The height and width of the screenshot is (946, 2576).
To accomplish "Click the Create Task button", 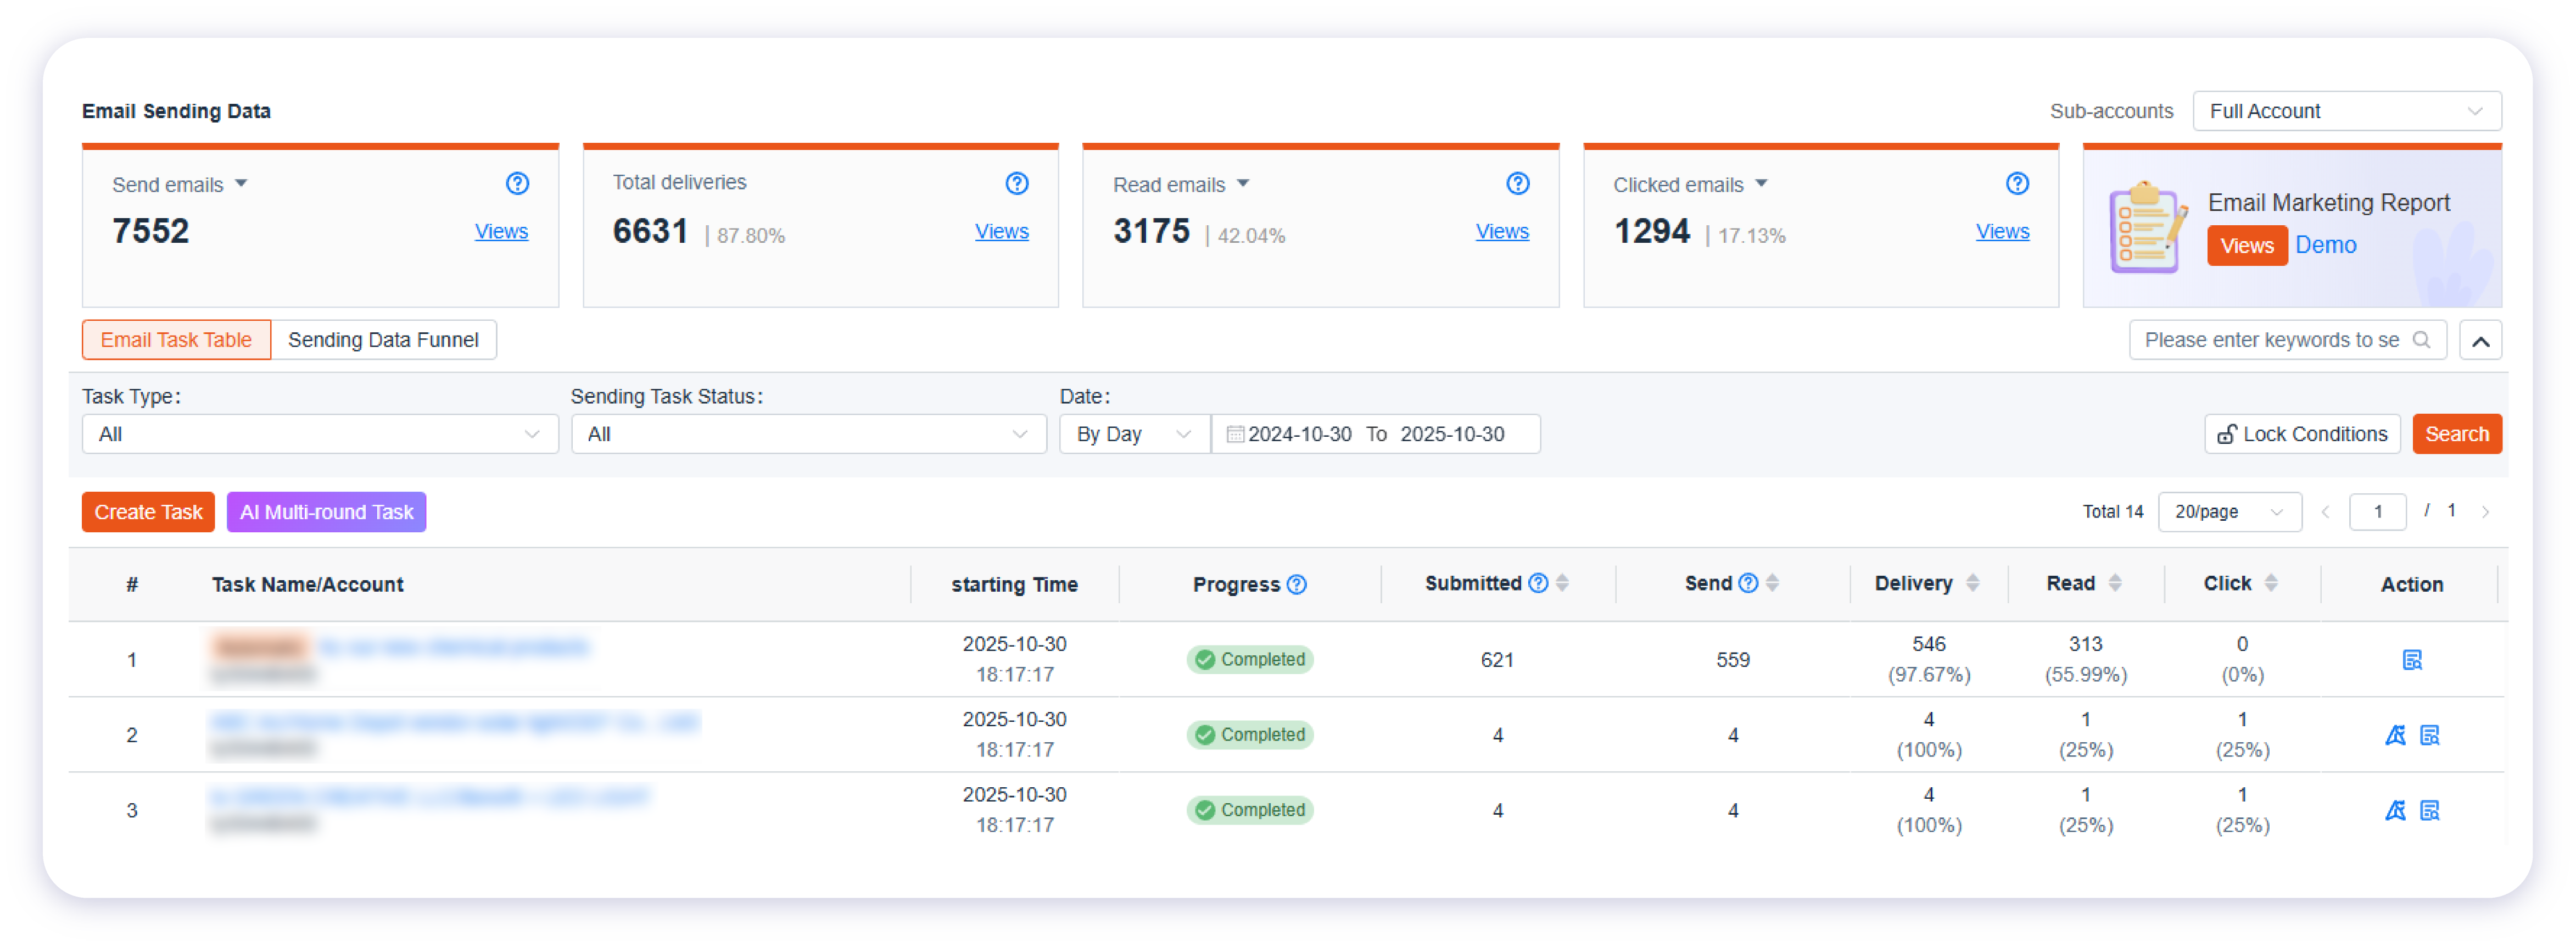I will point(148,512).
